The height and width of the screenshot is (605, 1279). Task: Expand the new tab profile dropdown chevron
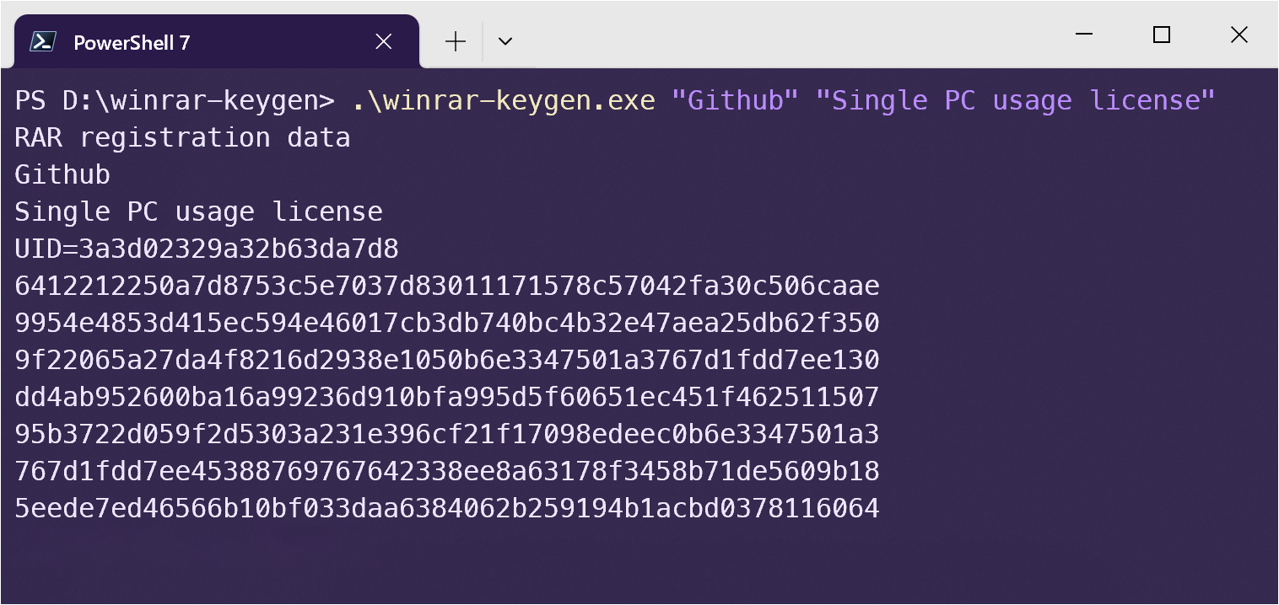[505, 41]
